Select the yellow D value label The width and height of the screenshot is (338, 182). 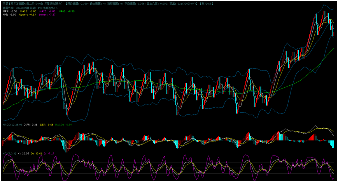(37, 154)
